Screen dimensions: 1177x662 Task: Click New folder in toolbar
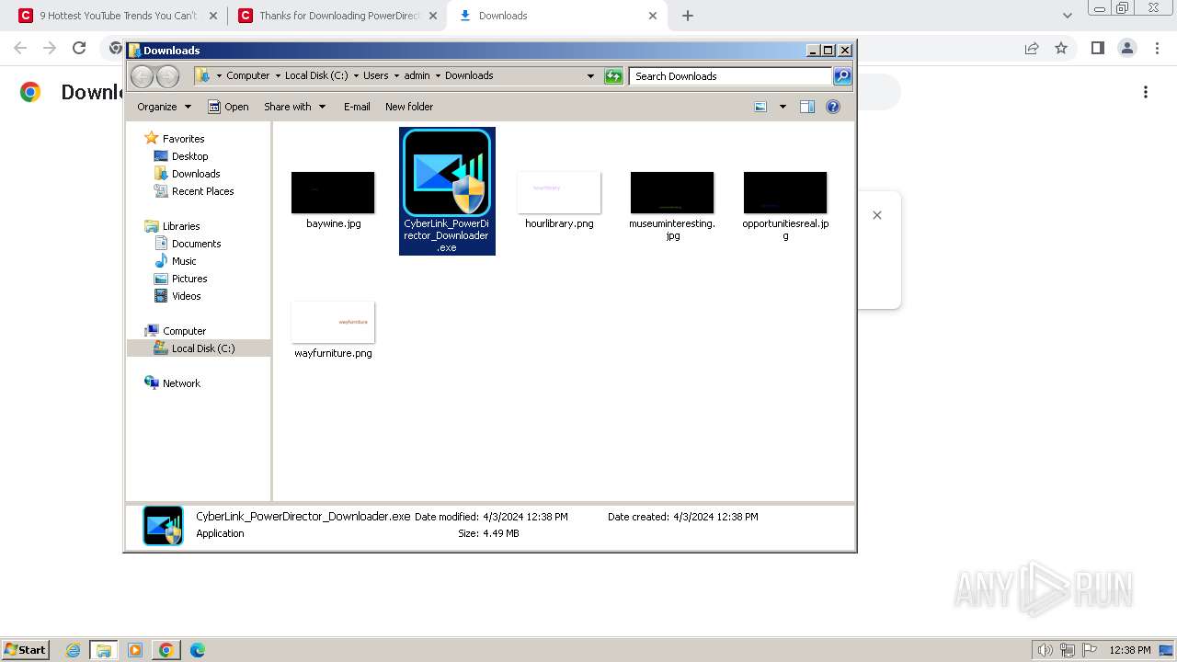click(x=409, y=107)
